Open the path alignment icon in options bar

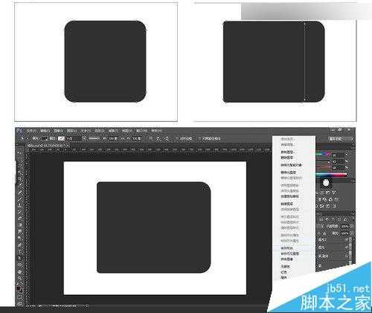(x=159, y=139)
